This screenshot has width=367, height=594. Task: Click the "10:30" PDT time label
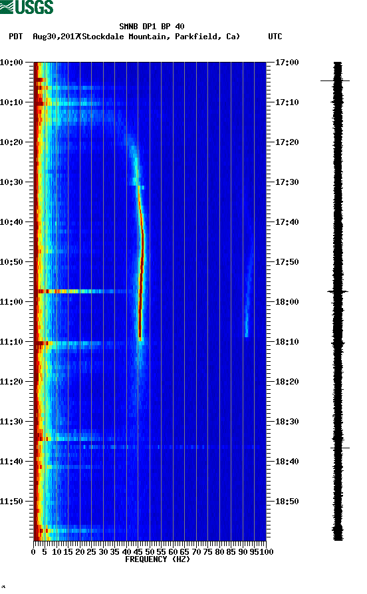pos(11,182)
